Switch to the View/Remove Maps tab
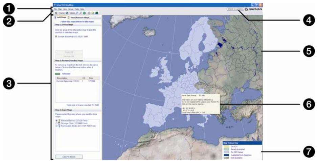This screenshot has height=161, width=317. 78,18
